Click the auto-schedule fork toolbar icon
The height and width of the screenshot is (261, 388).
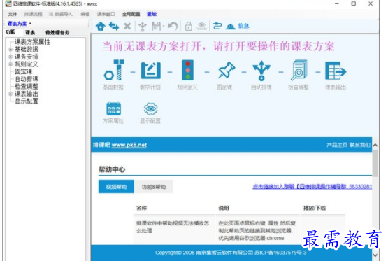[x=143, y=26]
